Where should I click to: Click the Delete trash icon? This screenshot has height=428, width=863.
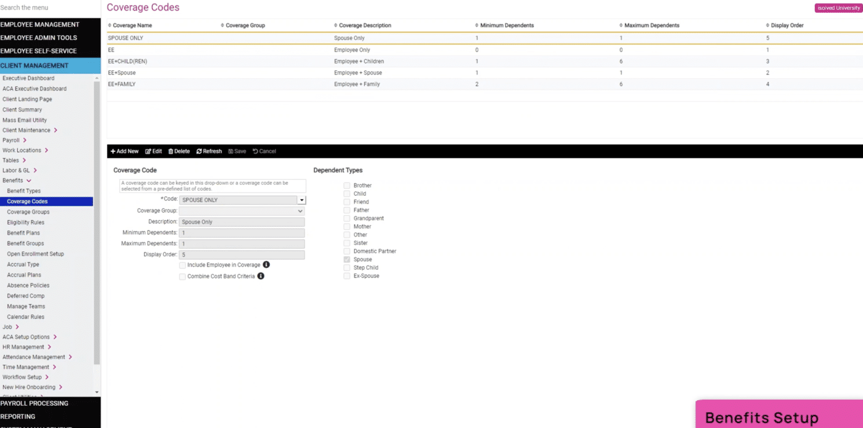(x=171, y=151)
